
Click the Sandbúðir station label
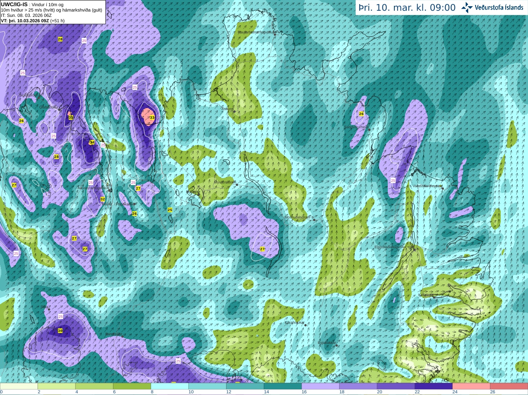pyautogui.click(x=113, y=334)
